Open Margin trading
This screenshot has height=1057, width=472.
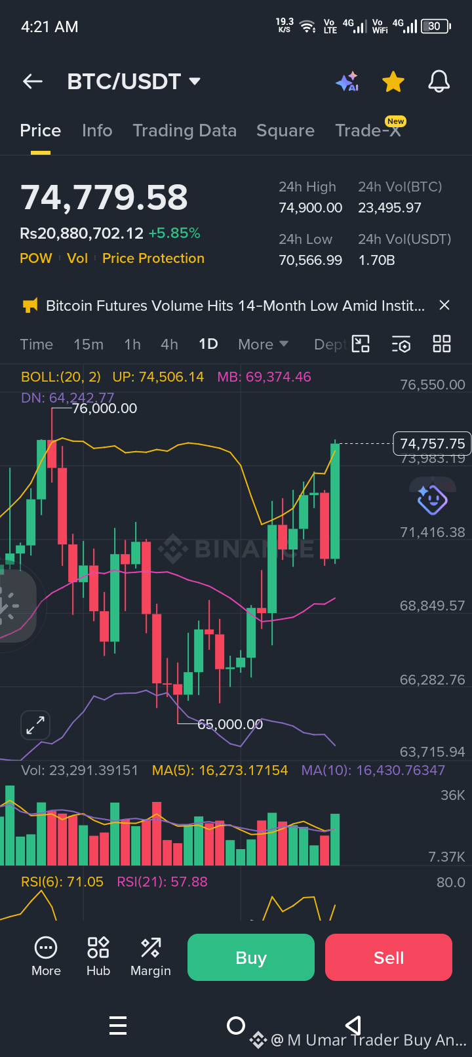coord(151,957)
